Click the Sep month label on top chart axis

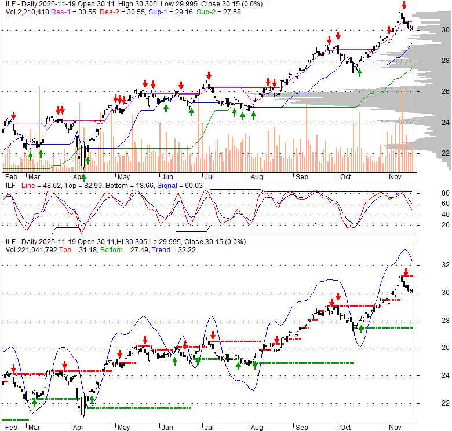302,177
